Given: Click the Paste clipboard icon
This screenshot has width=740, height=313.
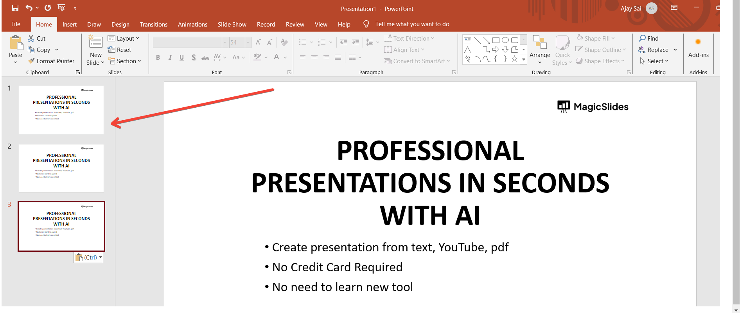Looking at the screenshot, I should click(16, 43).
